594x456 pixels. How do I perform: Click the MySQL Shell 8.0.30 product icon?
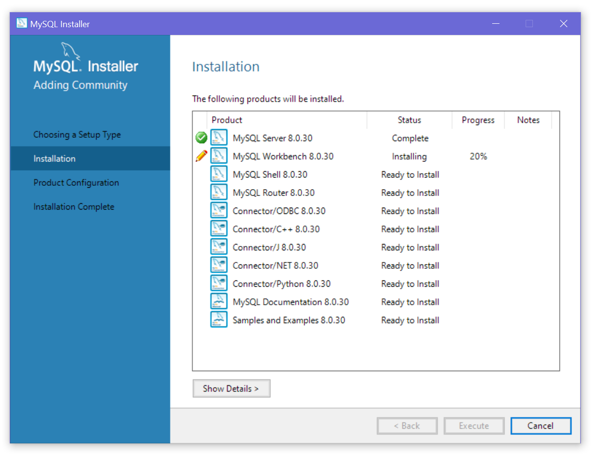point(219,174)
